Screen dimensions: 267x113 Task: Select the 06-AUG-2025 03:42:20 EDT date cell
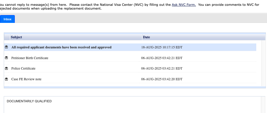pyautogui.click(x=162, y=79)
